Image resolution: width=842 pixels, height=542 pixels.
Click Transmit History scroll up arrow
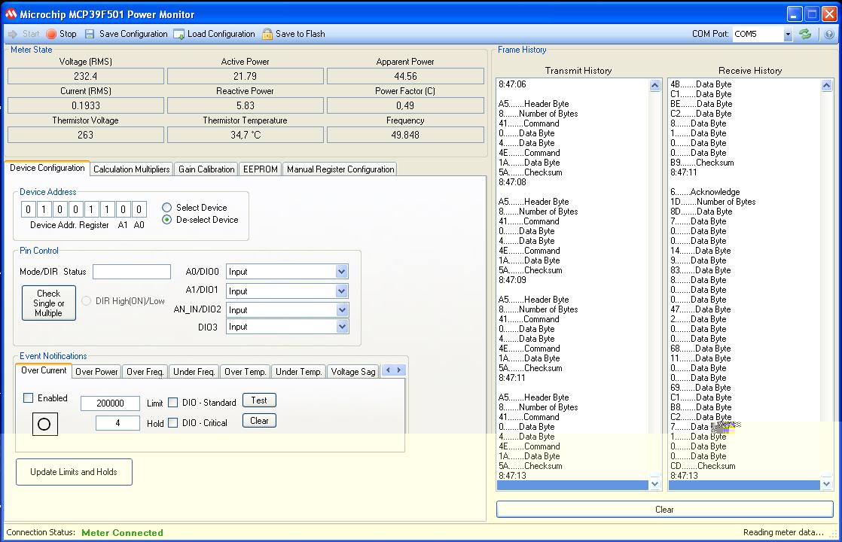click(654, 85)
